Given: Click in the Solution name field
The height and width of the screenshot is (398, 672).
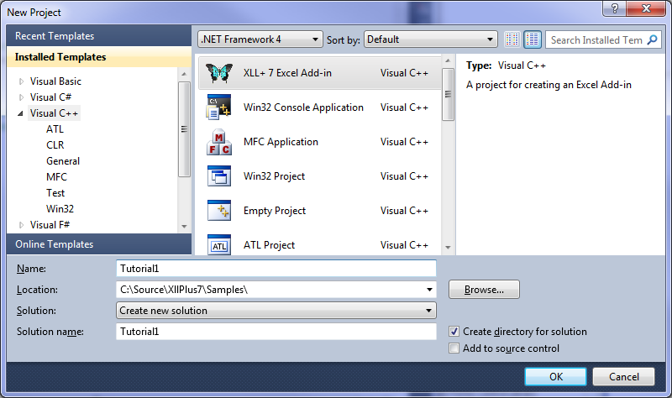Looking at the screenshot, I should pyautogui.click(x=276, y=331).
